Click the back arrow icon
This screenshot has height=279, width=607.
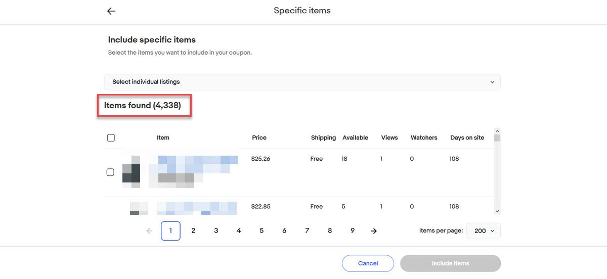pos(111,11)
